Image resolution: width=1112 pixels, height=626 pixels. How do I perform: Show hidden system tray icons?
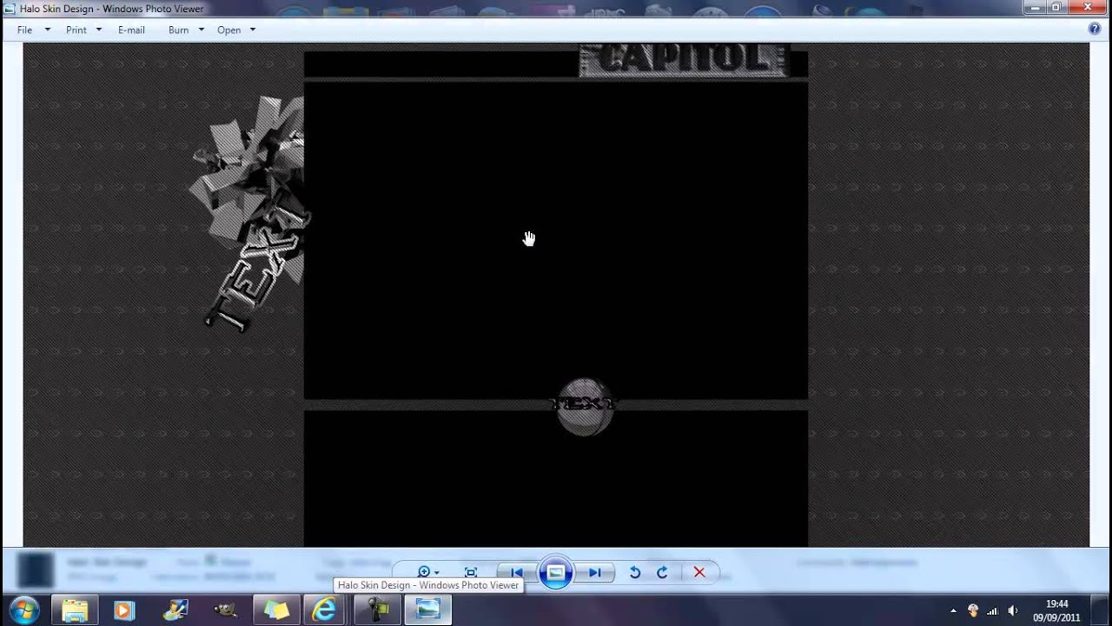pos(953,610)
